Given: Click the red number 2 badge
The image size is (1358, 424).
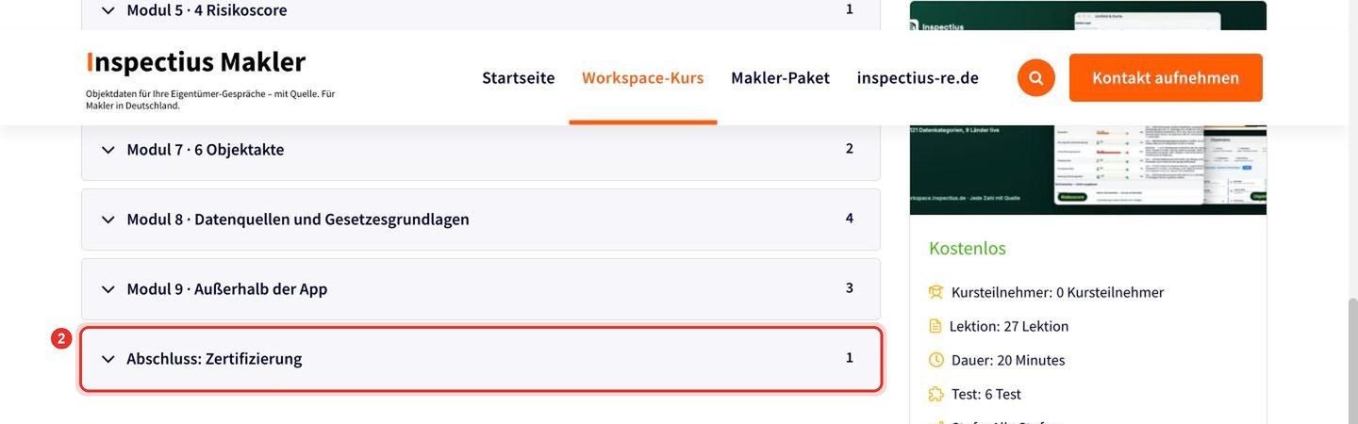Looking at the screenshot, I should tap(61, 338).
